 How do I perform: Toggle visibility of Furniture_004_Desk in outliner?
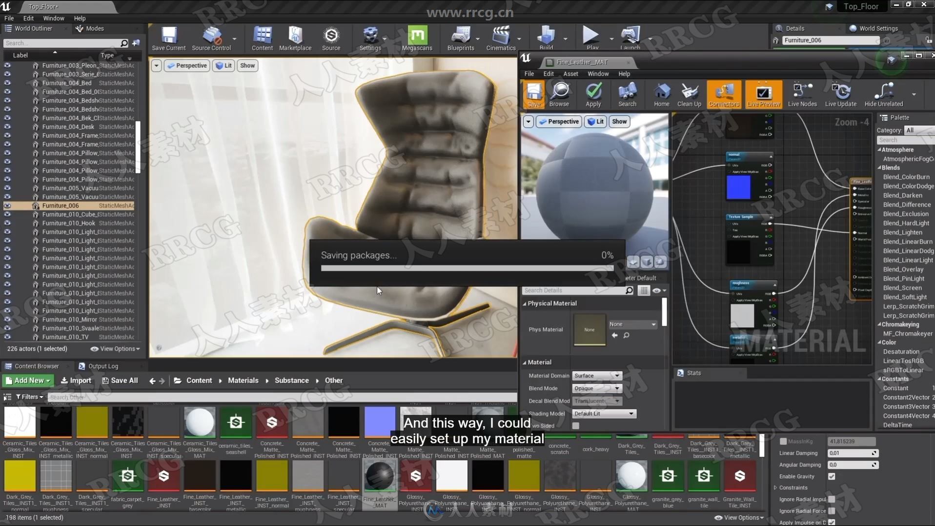[x=7, y=127]
